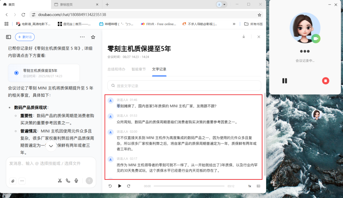View site information icon in the address bar

pyautogui.click(x=34, y=15)
